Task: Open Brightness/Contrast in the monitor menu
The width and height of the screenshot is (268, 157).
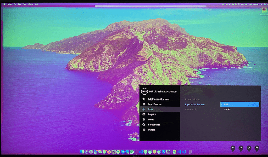Action: (x=159, y=99)
